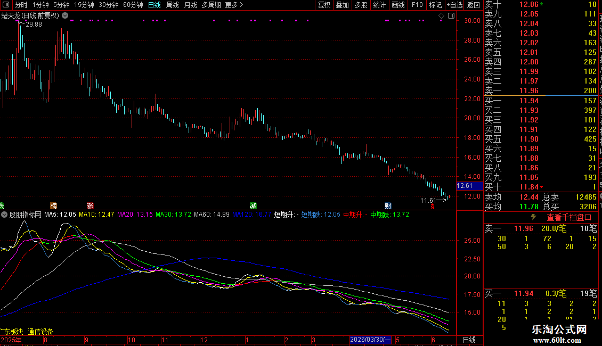Screen dimensions: 602x346
Task: Click the 卖均 12.44 average row
Action: point(511,197)
